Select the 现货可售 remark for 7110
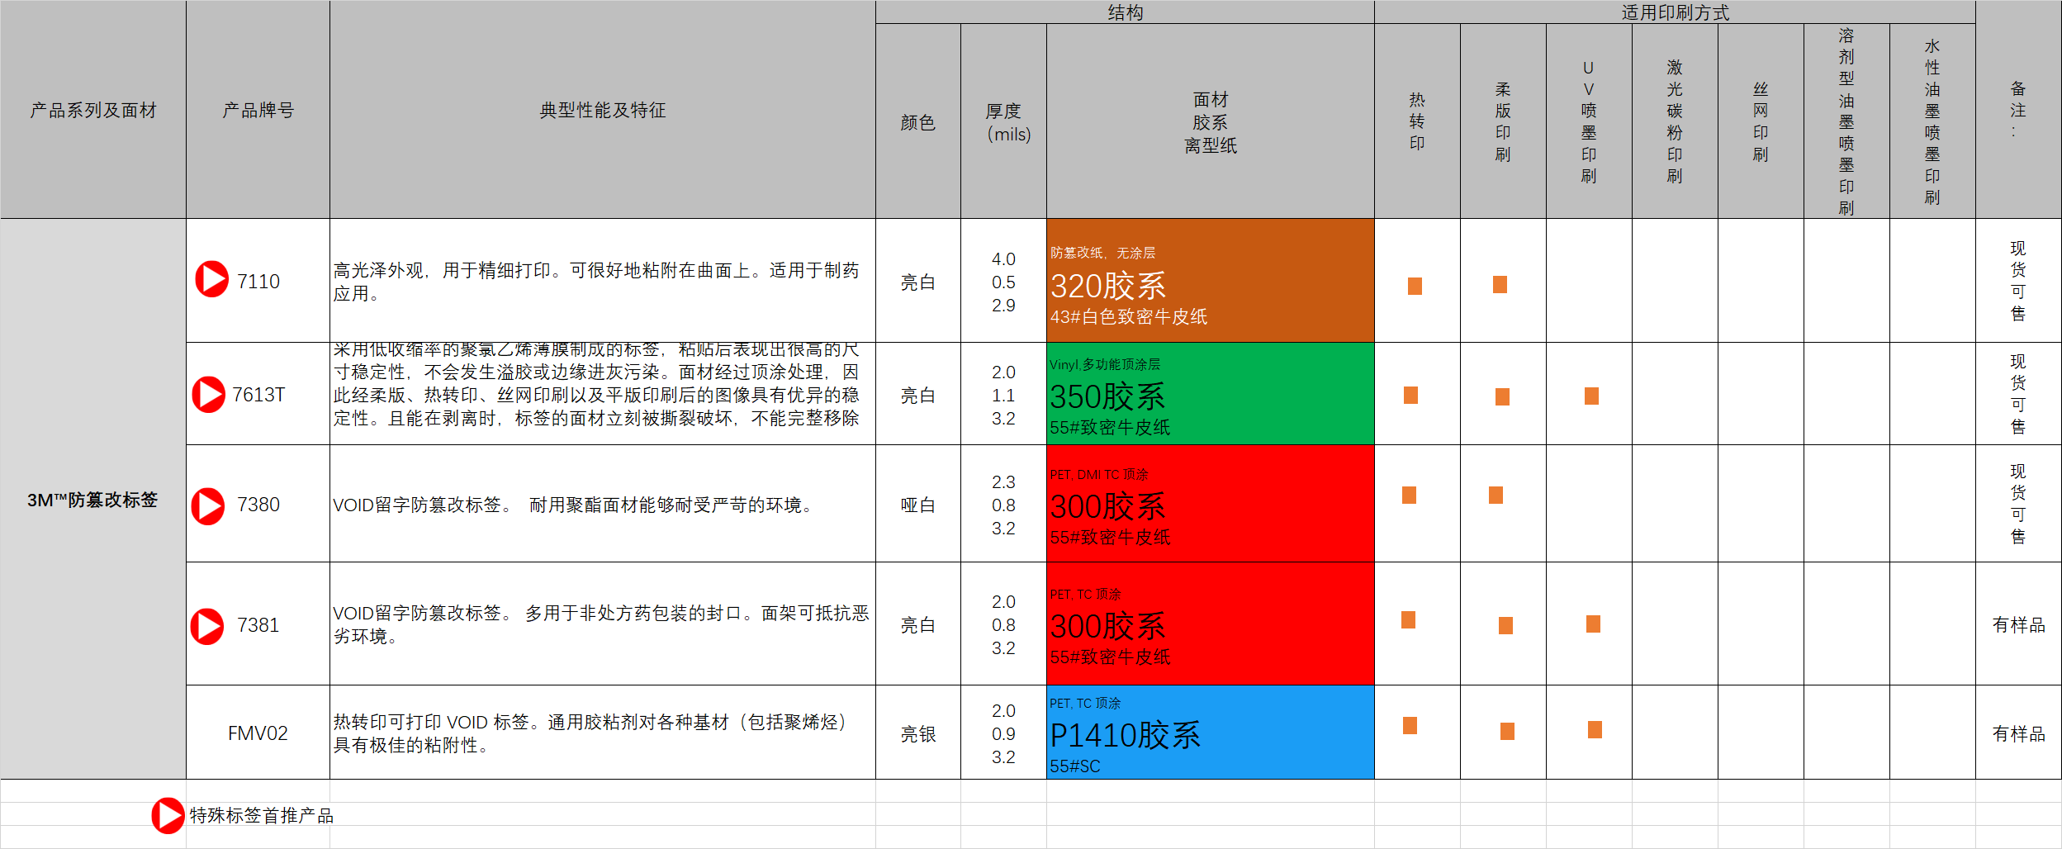Image resolution: width=2062 pixels, height=849 pixels. [2018, 281]
